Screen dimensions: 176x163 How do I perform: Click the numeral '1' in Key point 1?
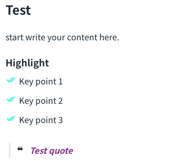[60, 81]
